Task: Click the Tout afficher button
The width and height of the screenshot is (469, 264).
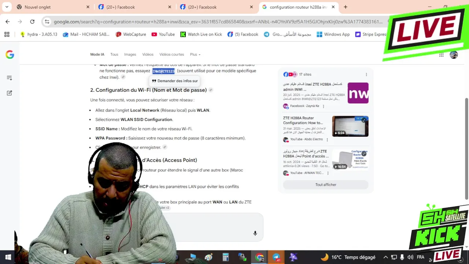Action: point(326,185)
